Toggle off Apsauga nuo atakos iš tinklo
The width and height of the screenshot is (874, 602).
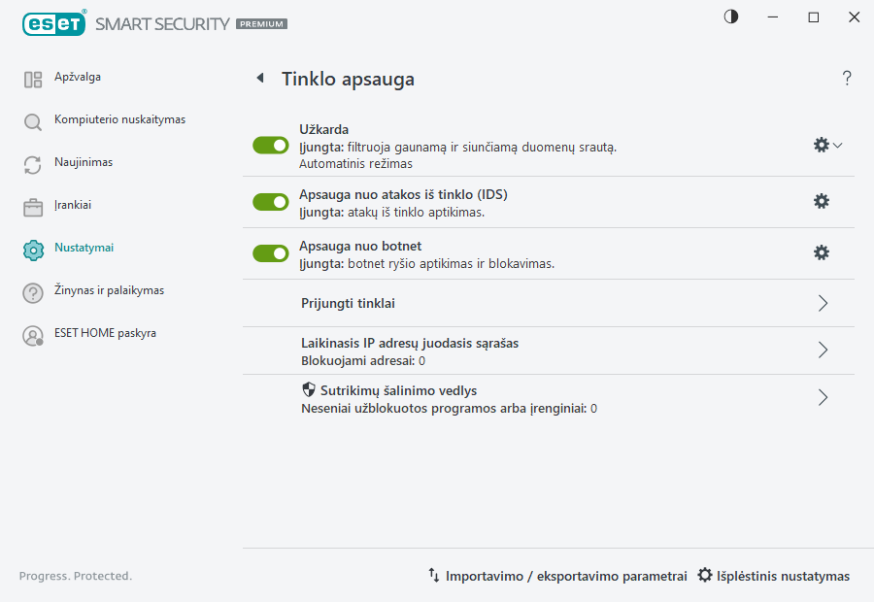270,201
